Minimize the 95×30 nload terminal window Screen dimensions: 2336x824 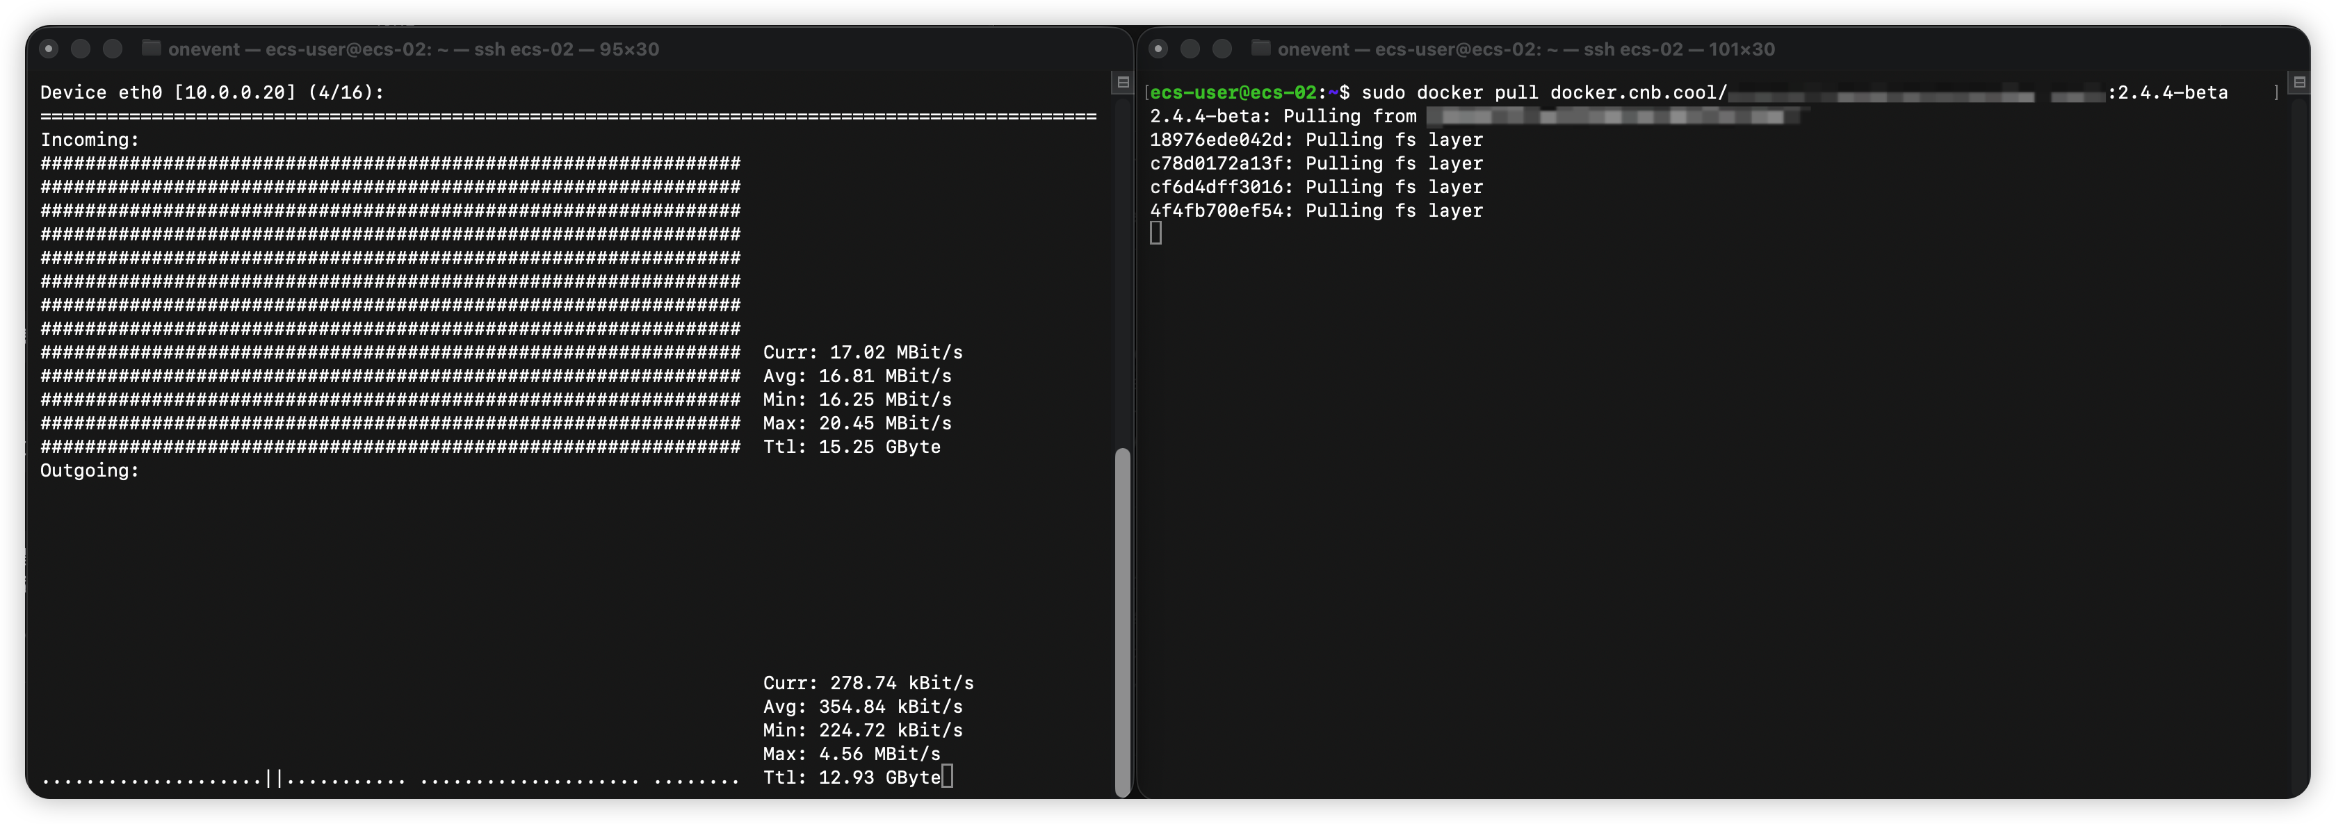[81, 49]
